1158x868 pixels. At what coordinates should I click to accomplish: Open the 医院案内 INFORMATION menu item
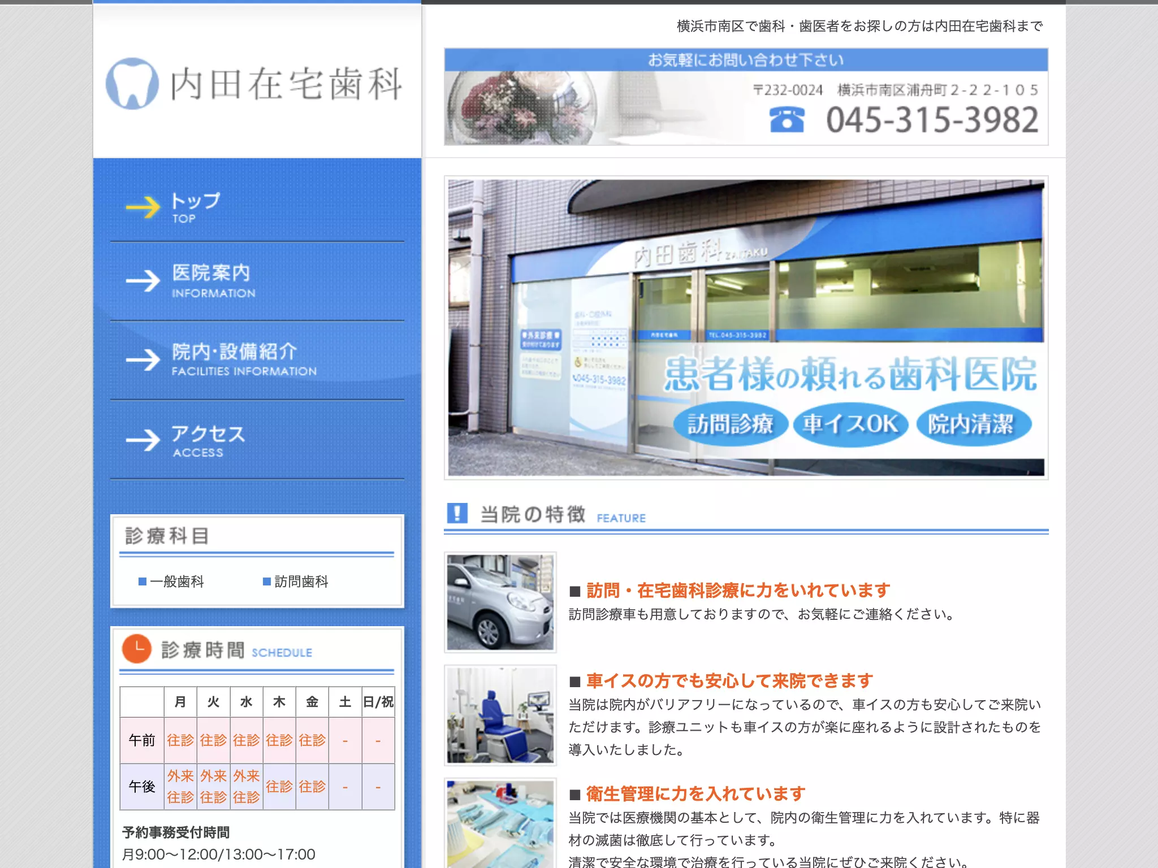click(257, 281)
